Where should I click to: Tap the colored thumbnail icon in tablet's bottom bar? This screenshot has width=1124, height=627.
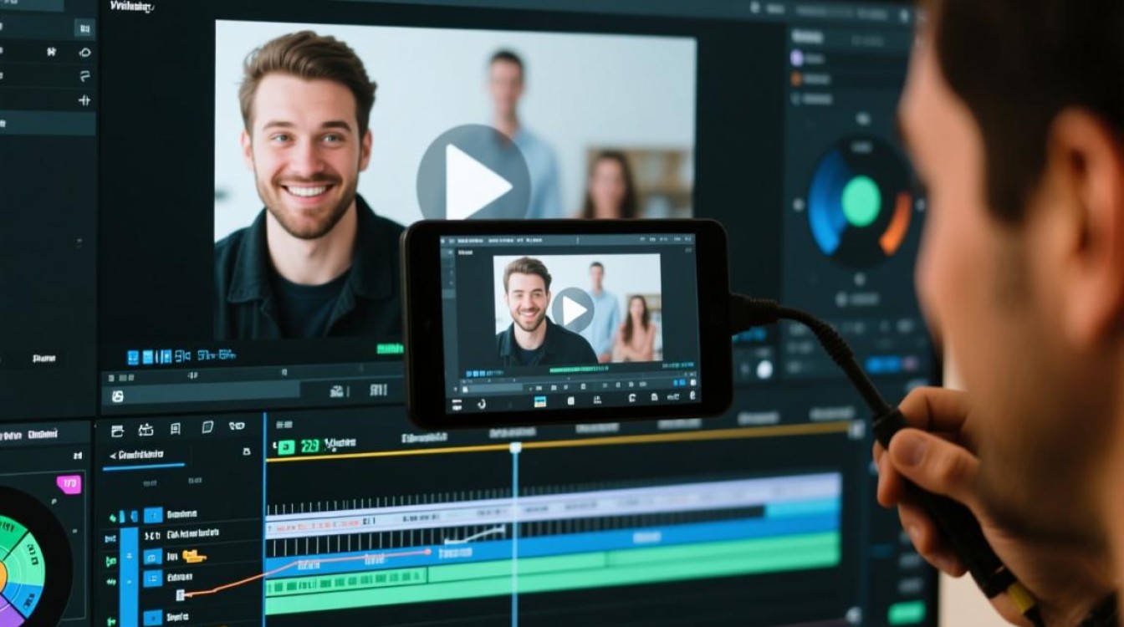539,402
